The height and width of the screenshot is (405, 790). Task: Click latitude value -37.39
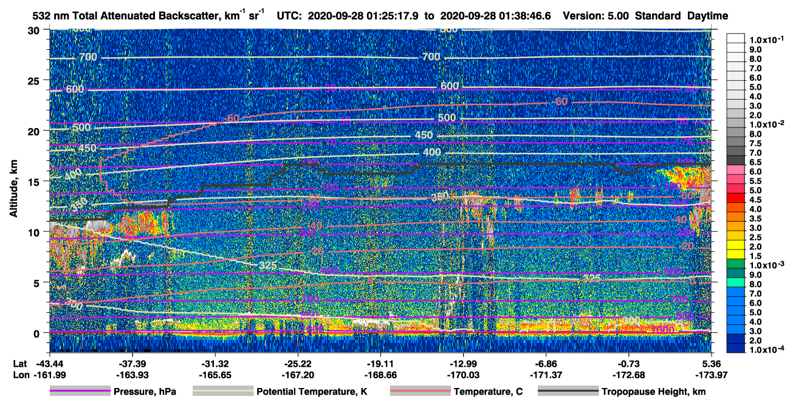click(x=132, y=363)
